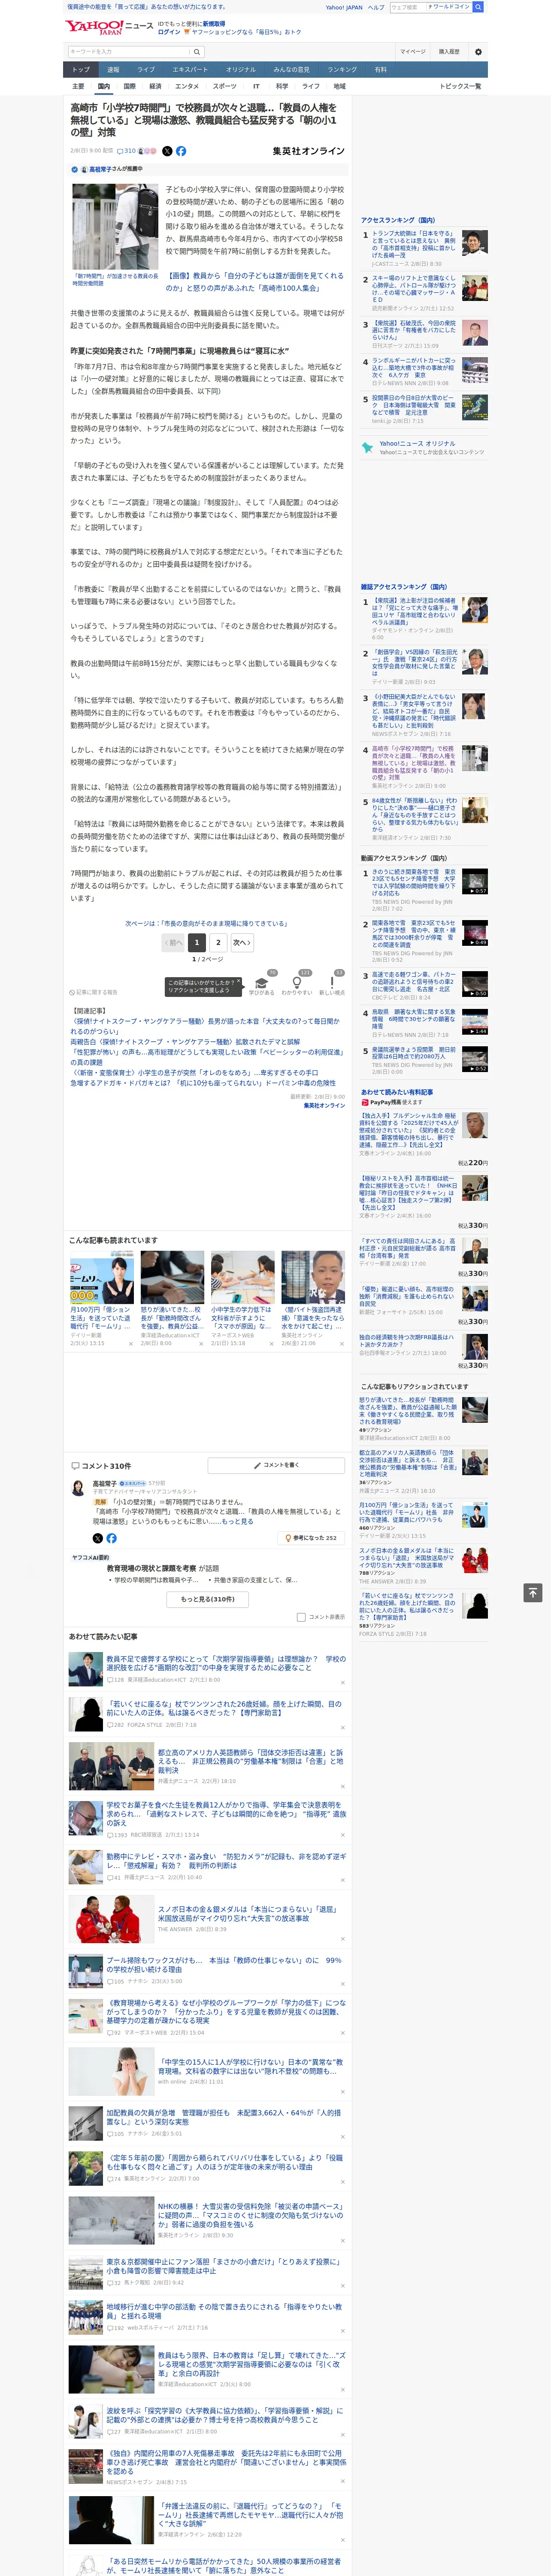
Task: Click X share icon under expert comment
Action: (98, 1538)
